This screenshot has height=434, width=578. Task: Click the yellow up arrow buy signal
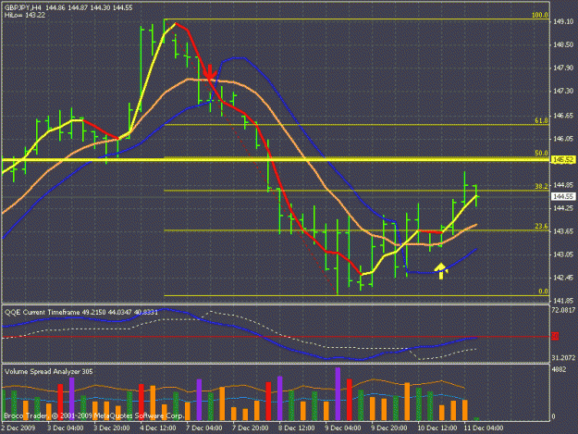[441, 271]
